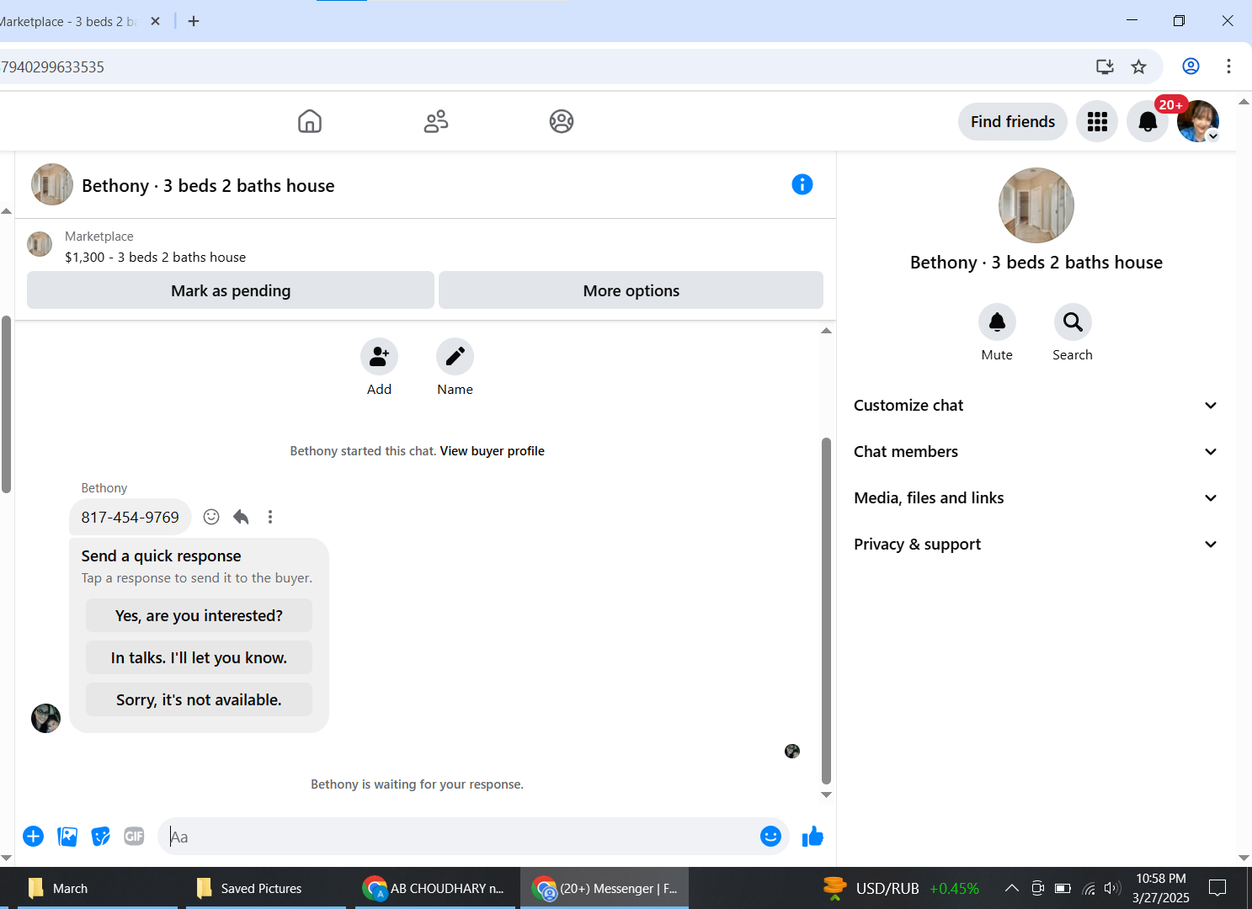Mute the conversation with the bell icon
This screenshot has width=1252, height=909.
tap(997, 322)
